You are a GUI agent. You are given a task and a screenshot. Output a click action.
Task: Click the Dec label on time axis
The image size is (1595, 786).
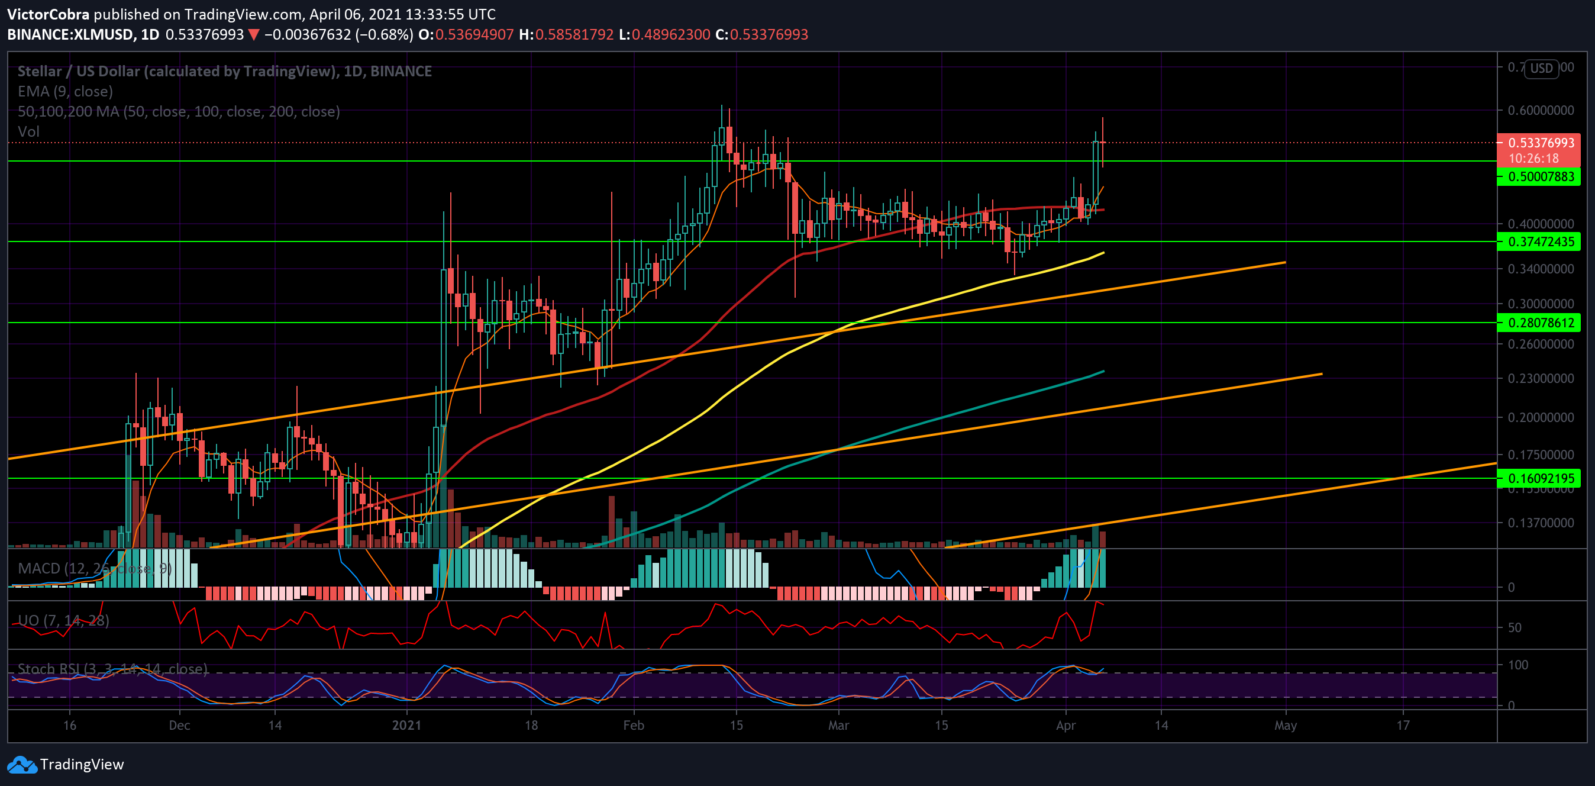(x=180, y=725)
